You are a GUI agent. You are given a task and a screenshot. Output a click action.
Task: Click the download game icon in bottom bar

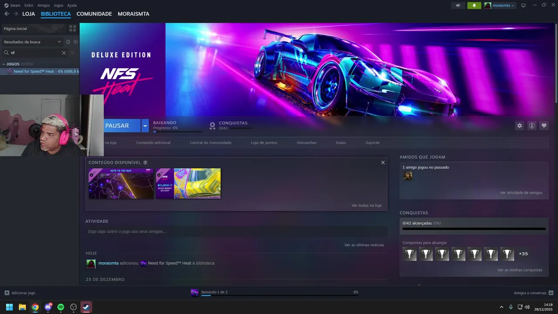tap(194, 293)
